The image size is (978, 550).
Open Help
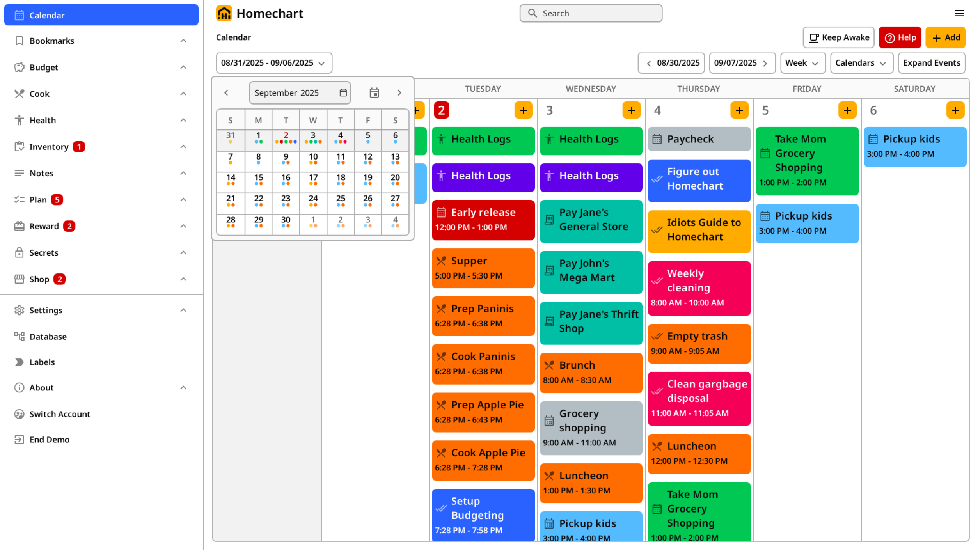click(900, 37)
